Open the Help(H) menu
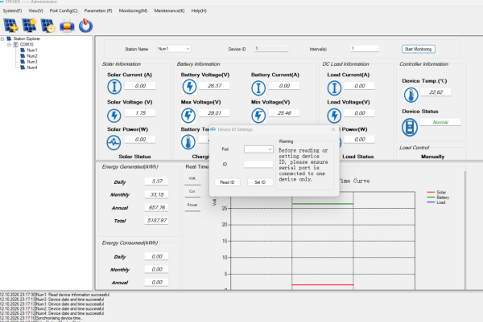The height and width of the screenshot is (322, 483). pos(199,10)
